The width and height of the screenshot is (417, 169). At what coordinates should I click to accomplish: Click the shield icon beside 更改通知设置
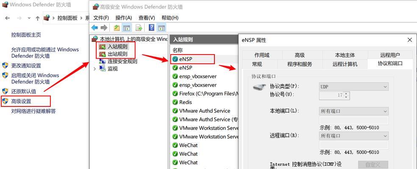coord(5,65)
